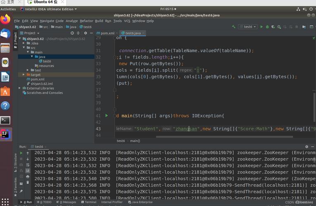Image resolution: width=316 pixels, height=206 pixels.
Task: Pin the Run tab
Action: (21, 191)
